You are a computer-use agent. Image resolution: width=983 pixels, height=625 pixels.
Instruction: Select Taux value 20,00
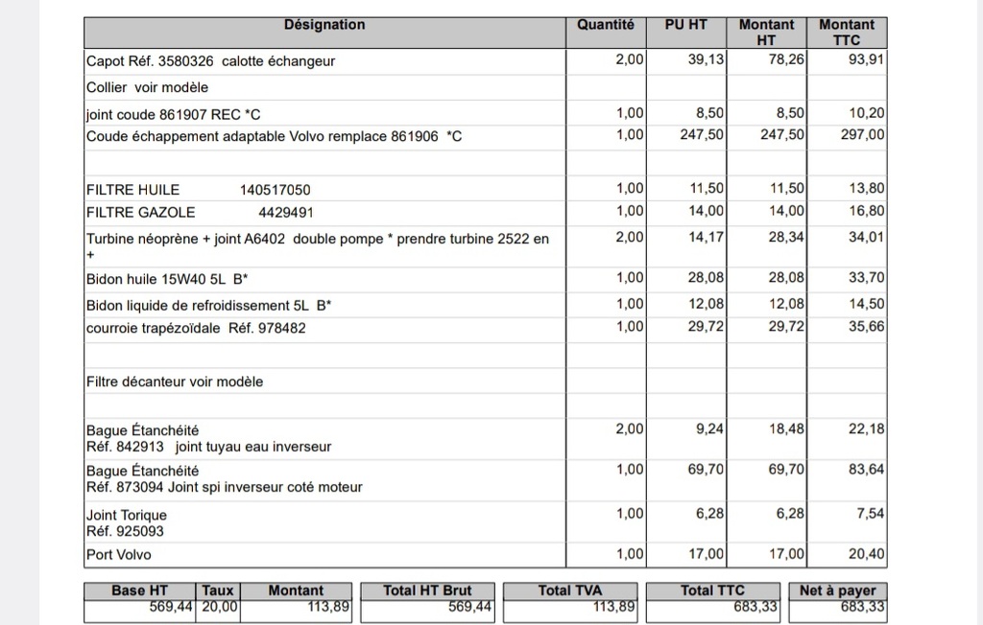click(220, 607)
